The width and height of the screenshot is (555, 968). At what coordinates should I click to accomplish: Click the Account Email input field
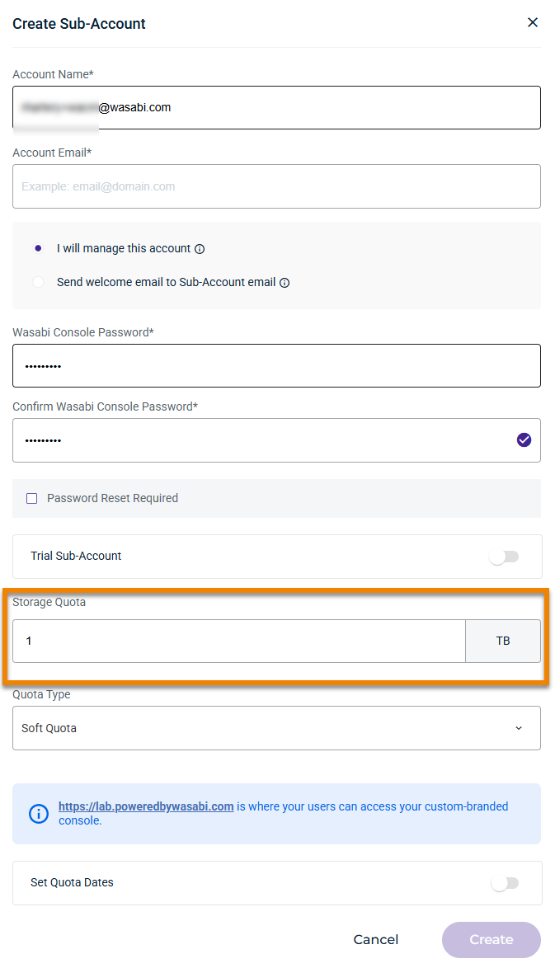click(276, 186)
